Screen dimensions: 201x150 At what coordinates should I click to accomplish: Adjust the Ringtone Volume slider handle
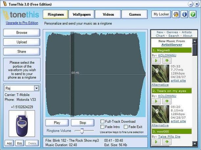[82, 131]
